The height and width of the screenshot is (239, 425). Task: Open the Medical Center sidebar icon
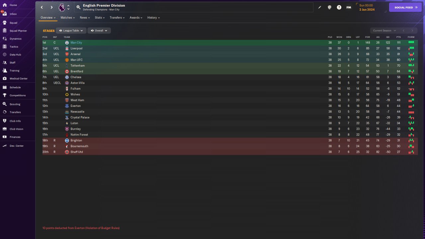click(x=5, y=79)
